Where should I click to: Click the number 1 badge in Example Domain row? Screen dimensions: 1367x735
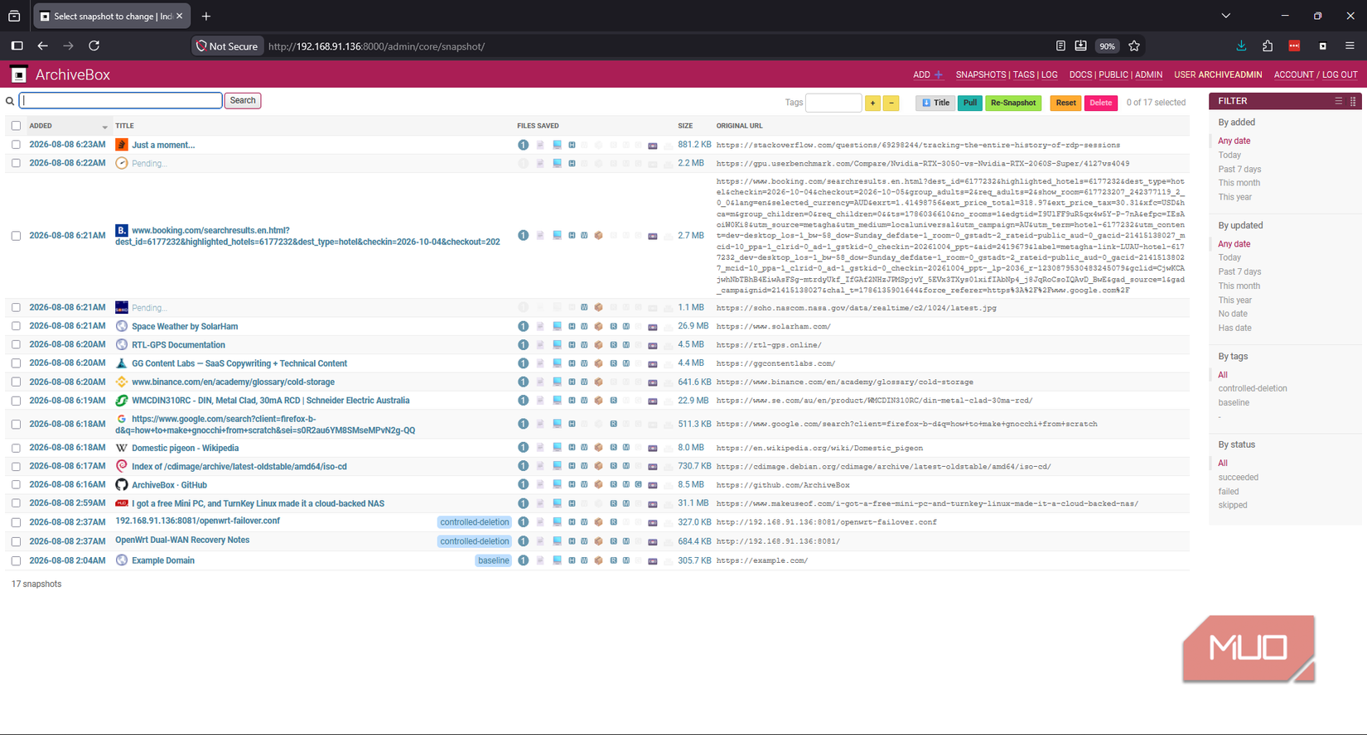pos(524,560)
